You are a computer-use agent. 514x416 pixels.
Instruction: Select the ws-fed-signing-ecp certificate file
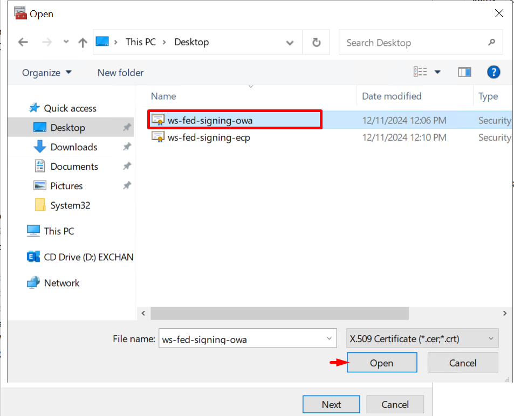point(208,137)
